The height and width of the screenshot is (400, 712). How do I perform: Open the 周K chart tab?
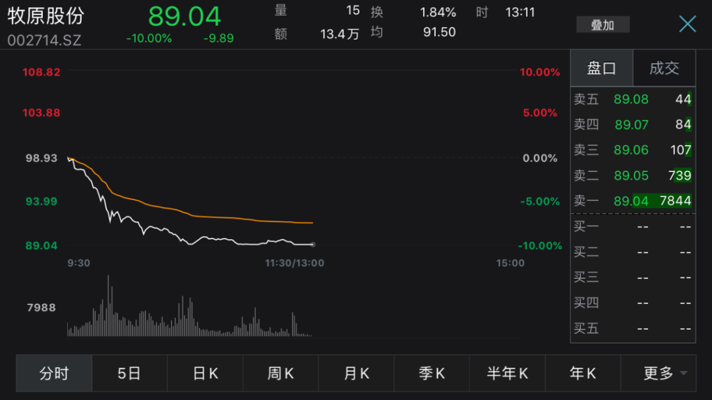tap(281, 373)
